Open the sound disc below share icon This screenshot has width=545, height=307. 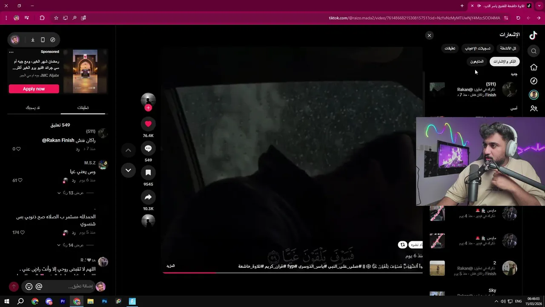click(x=148, y=221)
